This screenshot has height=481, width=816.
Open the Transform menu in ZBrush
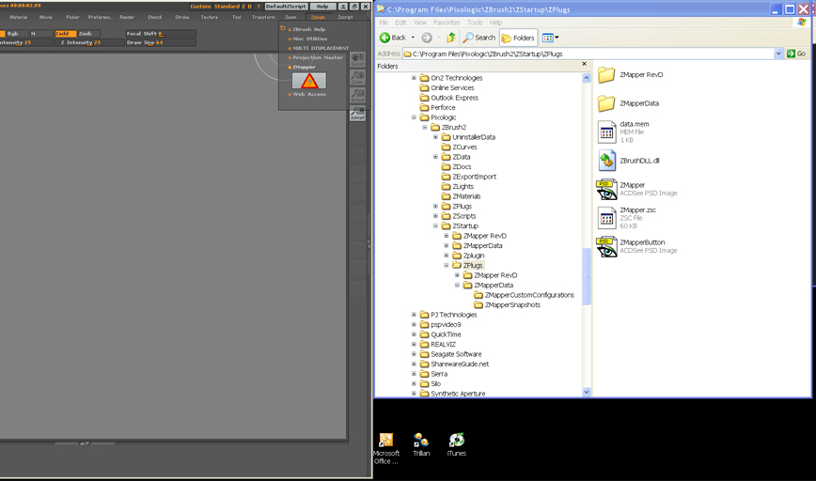coord(263,17)
